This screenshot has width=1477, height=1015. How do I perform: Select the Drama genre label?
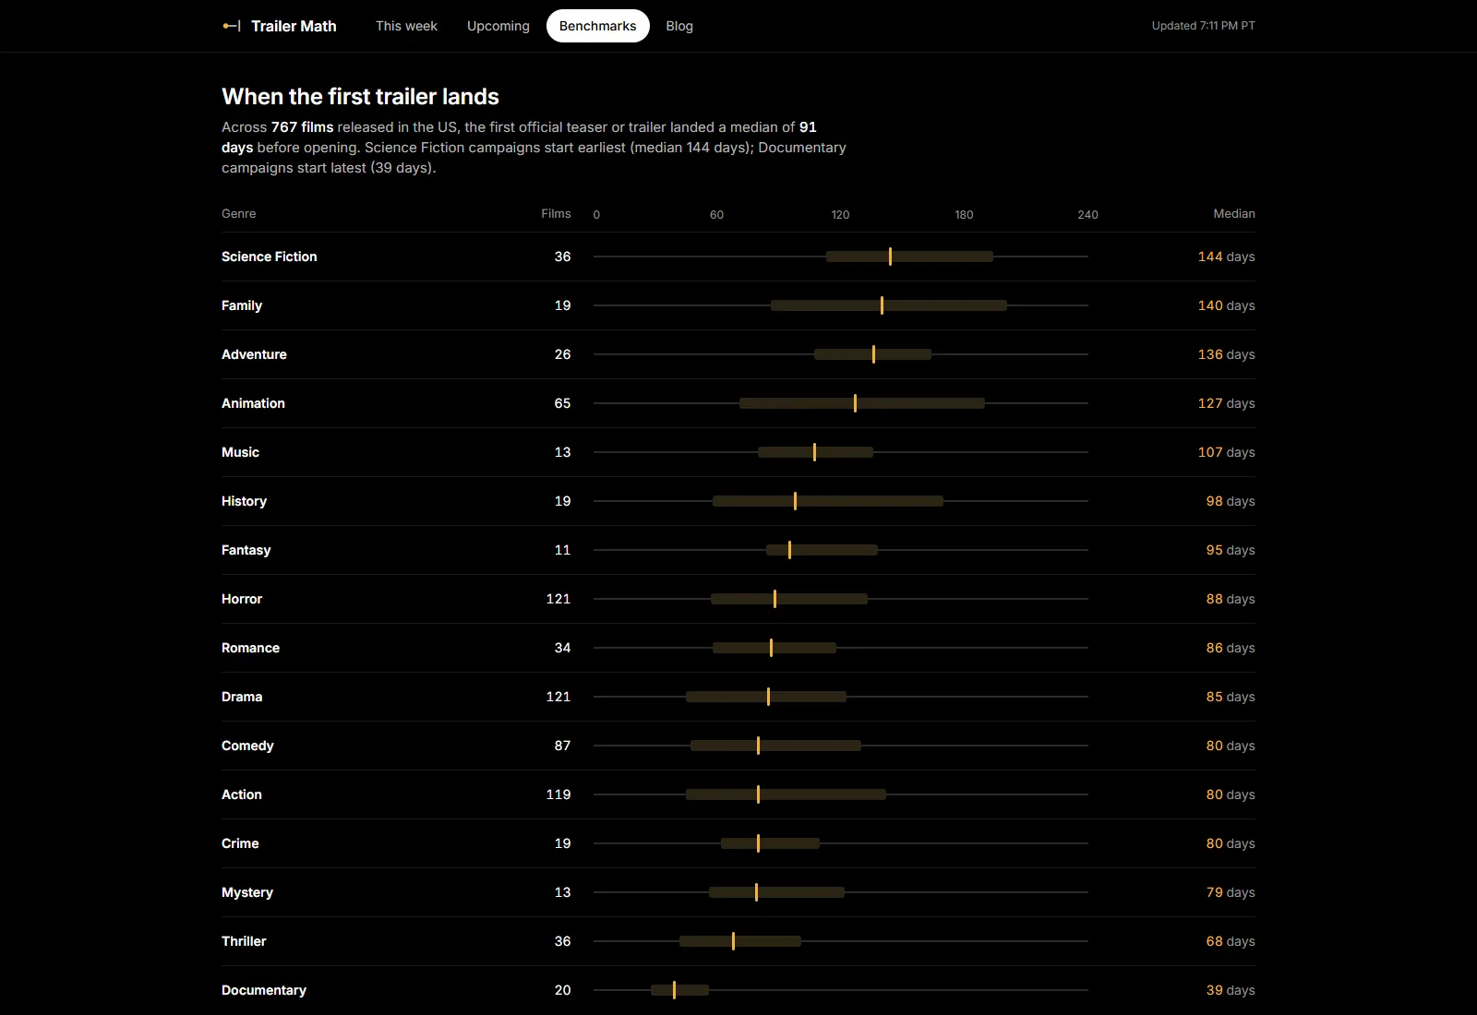[x=242, y=697]
